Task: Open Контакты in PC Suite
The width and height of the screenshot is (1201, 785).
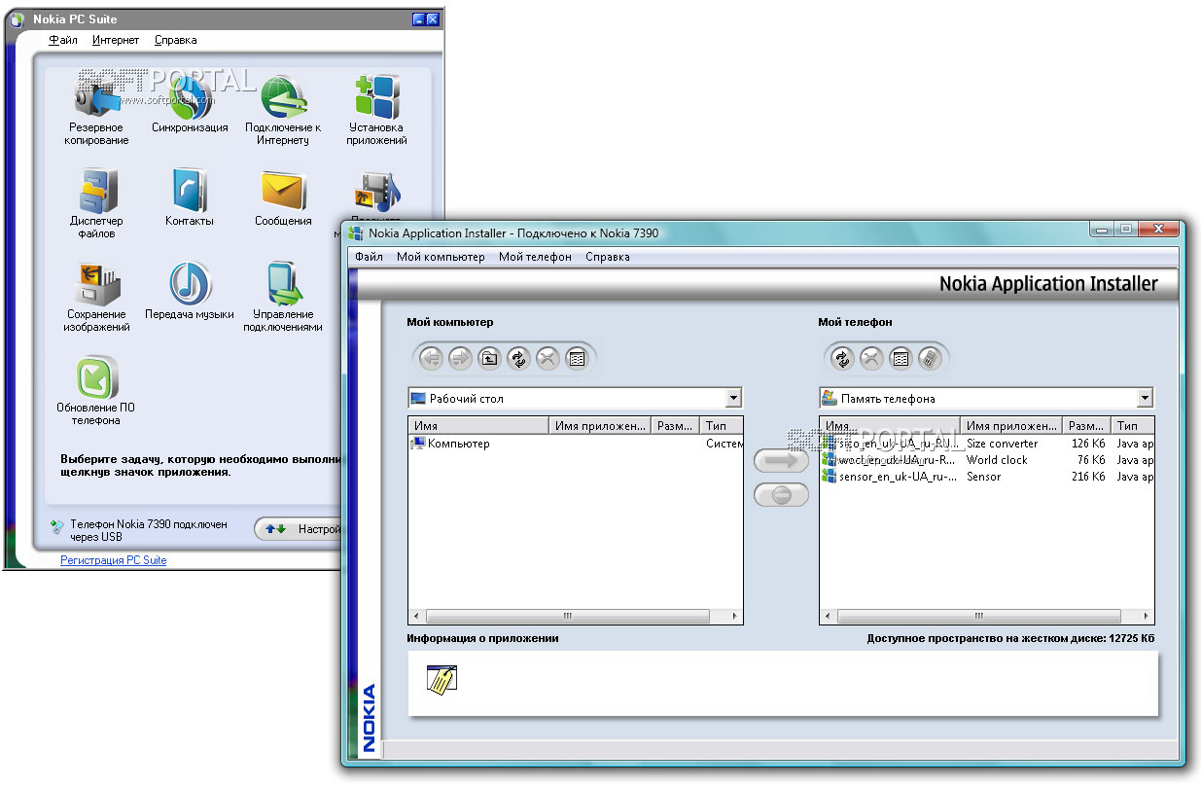Action: (190, 196)
